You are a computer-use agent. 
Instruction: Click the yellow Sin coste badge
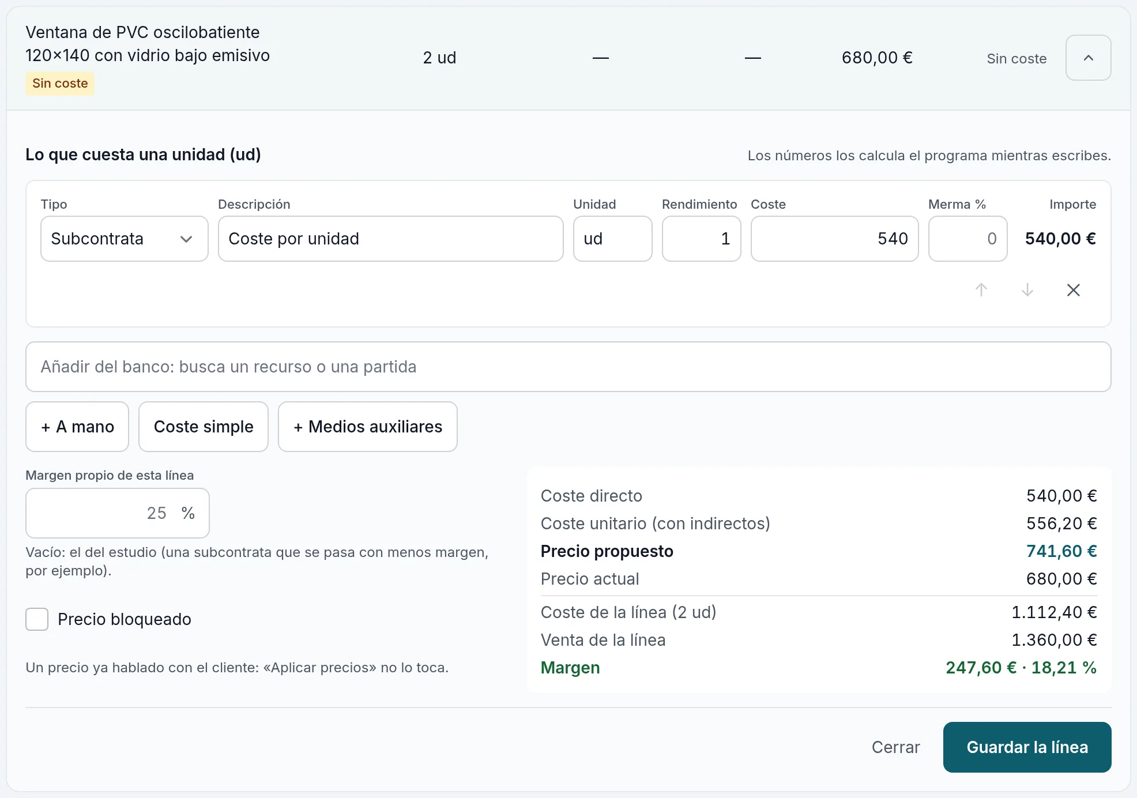(60, 83)
